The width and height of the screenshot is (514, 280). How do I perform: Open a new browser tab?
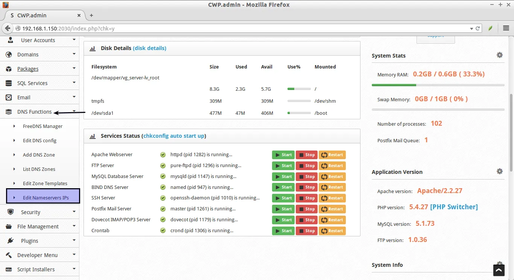[x=91, y=15]
